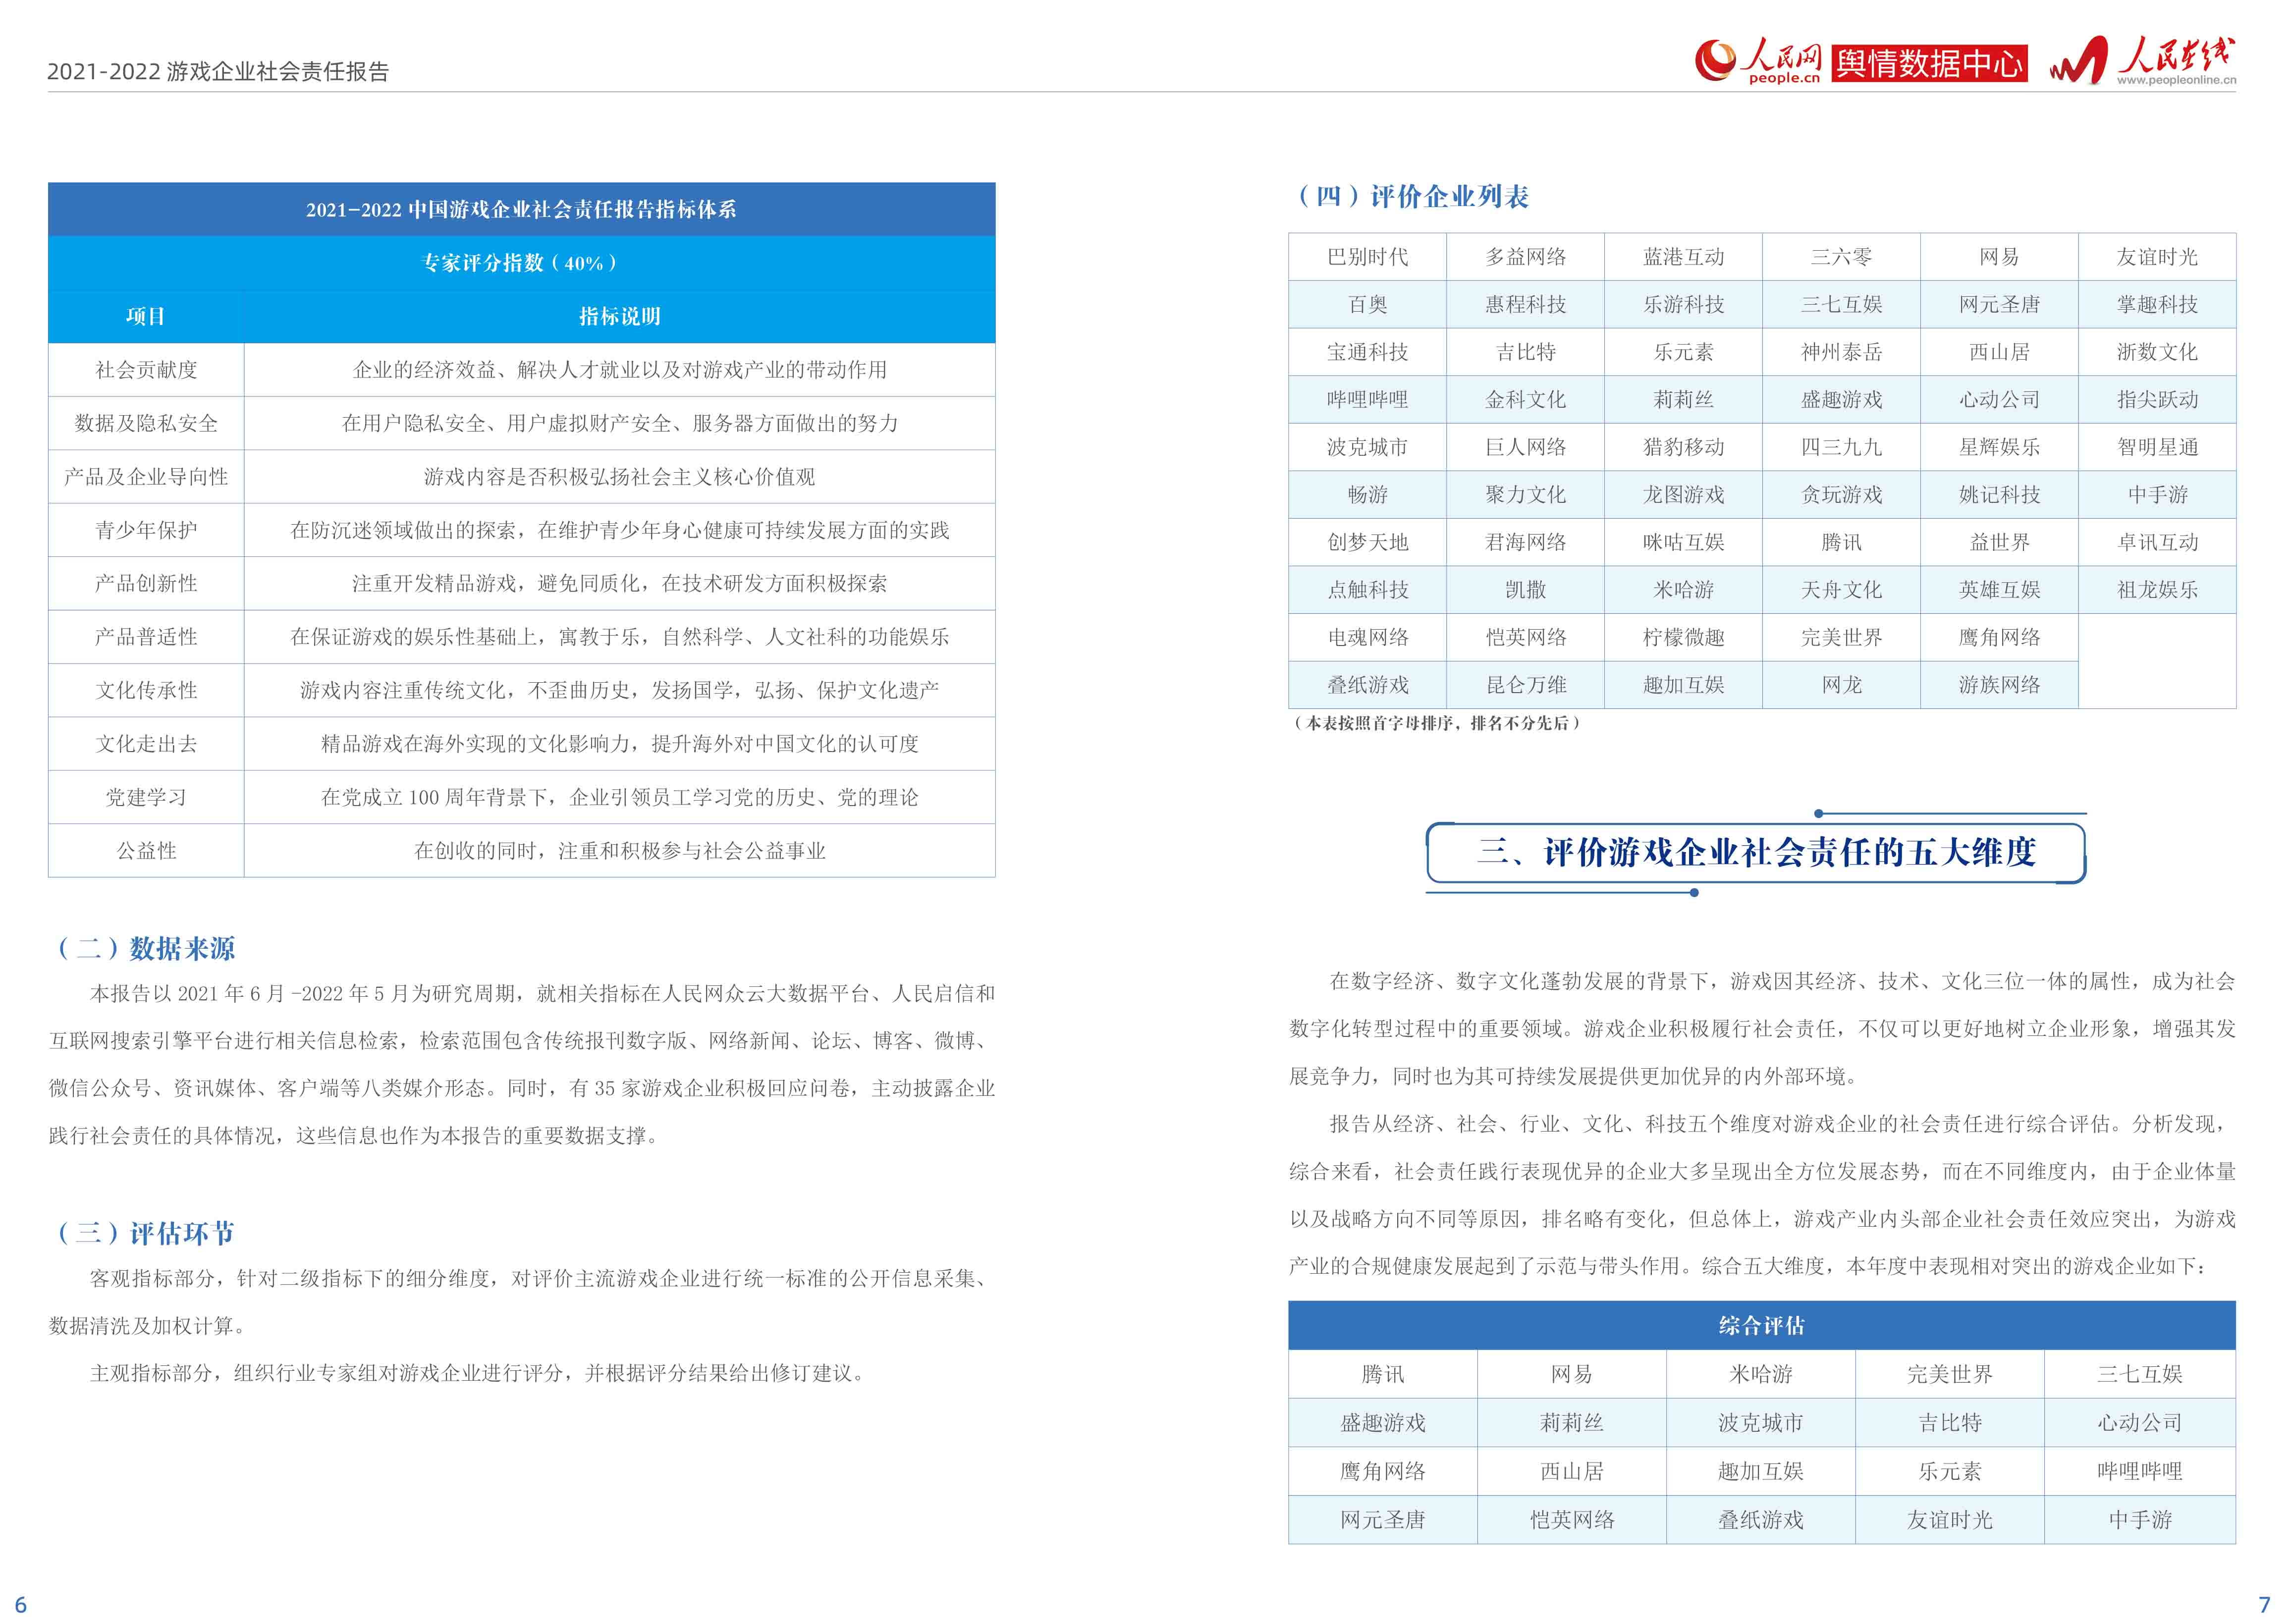Screen dimensions: 2292x1624
Task: Click 神州泰岳 in the company list
Action: point(1841,352)
